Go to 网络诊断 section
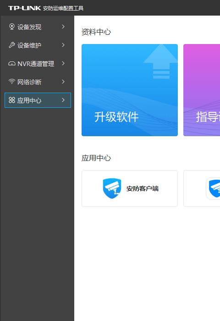The height and width of the screenshot is (321, 220). point(38,82)
